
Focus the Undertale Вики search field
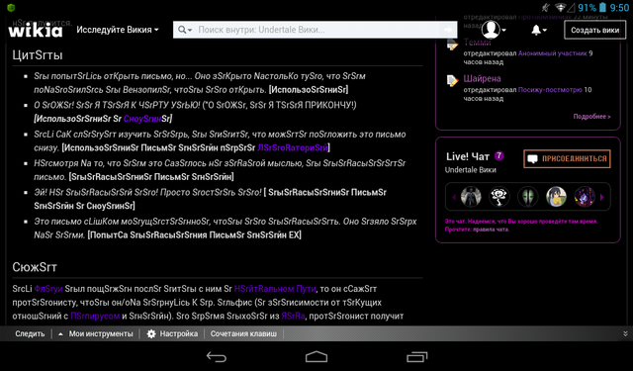pos(315,30)
